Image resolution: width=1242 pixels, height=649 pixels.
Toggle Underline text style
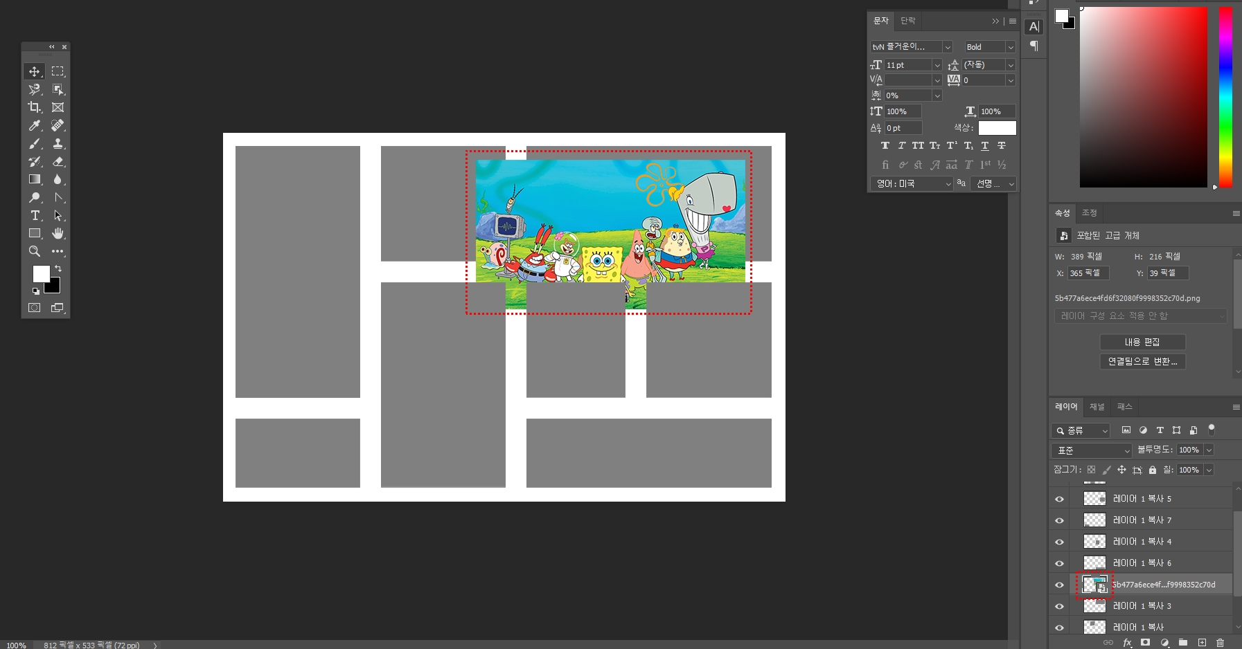tap(985, 146)
